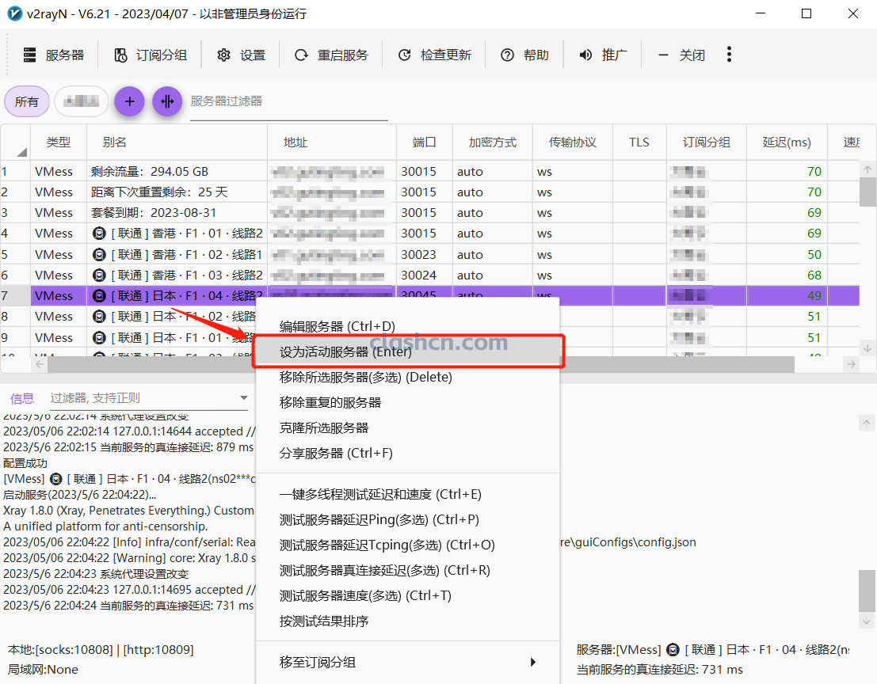The image size is (877, 684).
Task: Click the 检查更新 update icon
Action: point(404,55)
